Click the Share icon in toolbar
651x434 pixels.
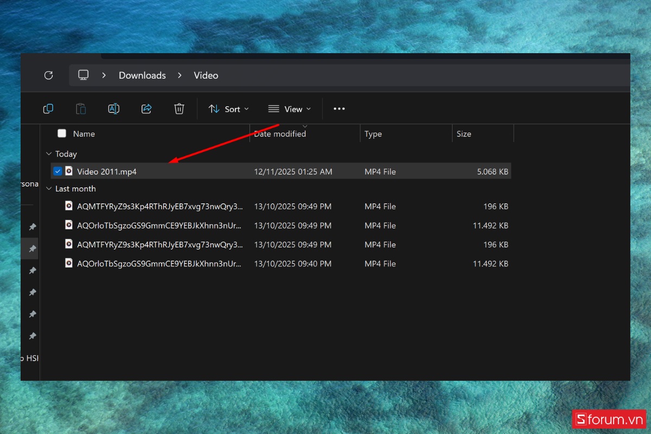click(x=146, y=109)
